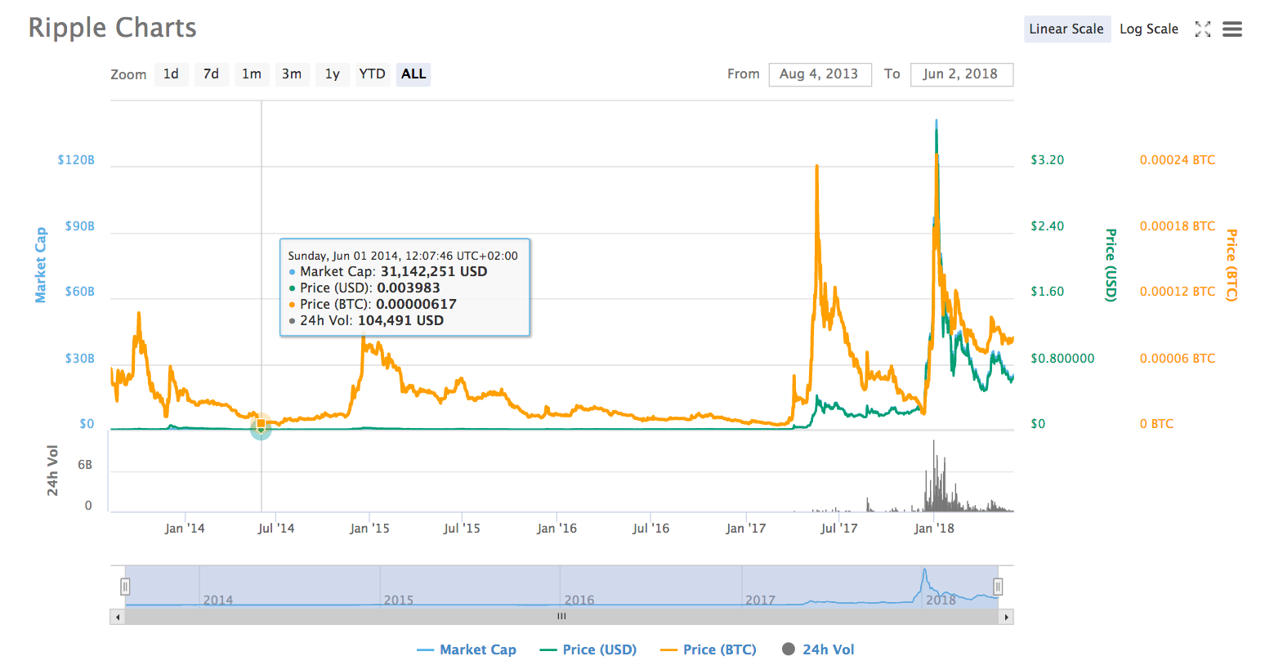Grab the right navigator range handle
Viewport: 1283px width, 665px height.
[x=998, y=587]
